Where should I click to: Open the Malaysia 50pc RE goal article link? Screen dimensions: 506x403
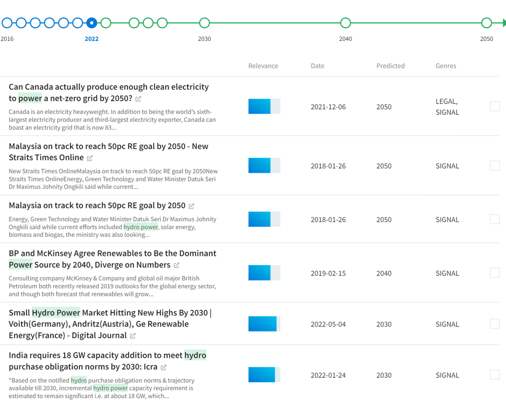click(90, 158)
